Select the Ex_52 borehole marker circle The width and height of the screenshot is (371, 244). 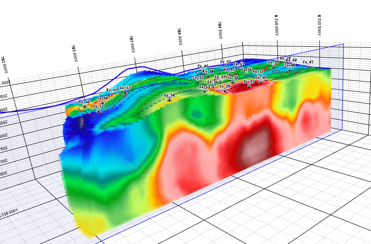tap(98, 111)
